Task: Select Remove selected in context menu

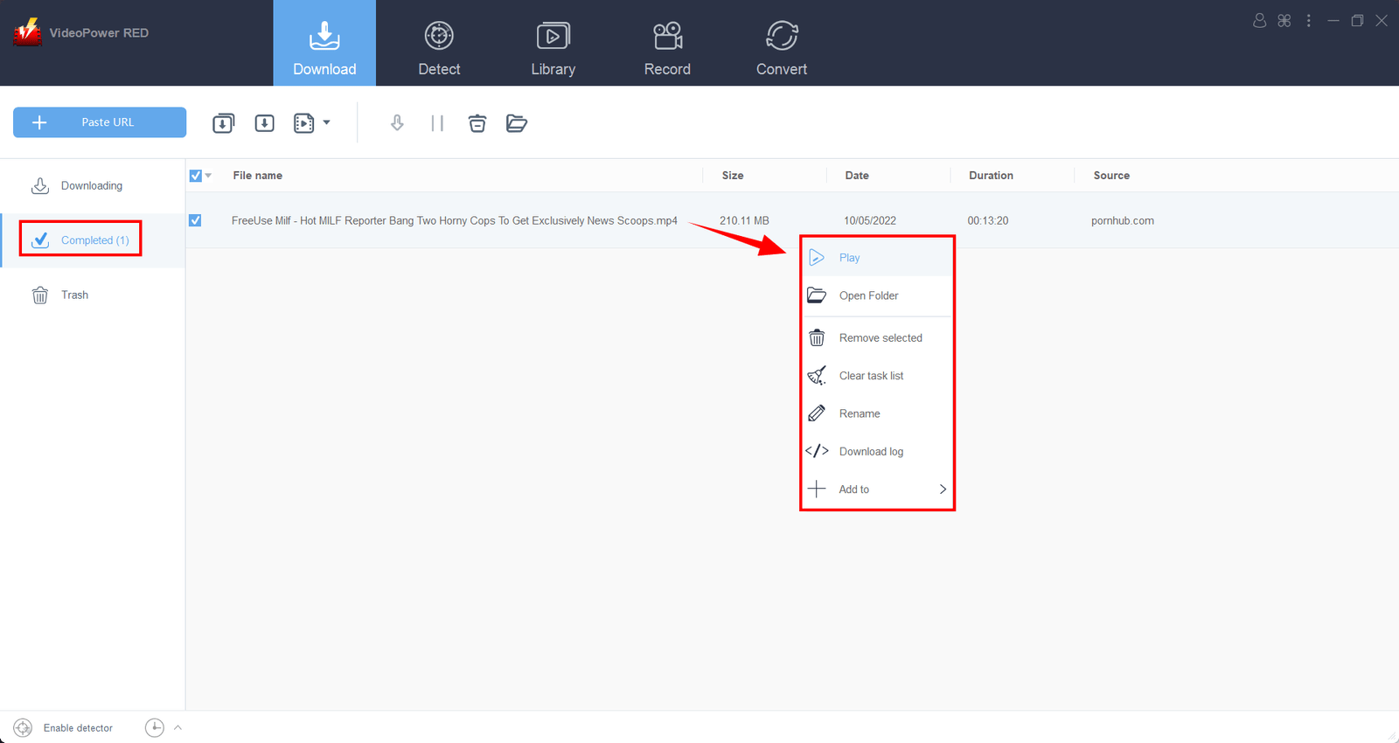Action: (x=877, y=338)
